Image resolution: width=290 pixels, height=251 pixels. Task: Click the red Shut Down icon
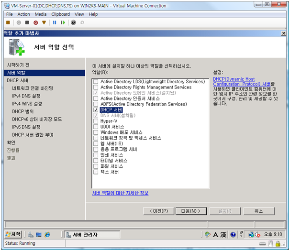click(36, 22)
